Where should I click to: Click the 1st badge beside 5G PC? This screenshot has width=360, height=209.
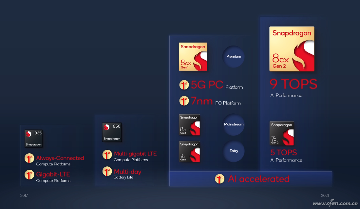tap(184, 85)
